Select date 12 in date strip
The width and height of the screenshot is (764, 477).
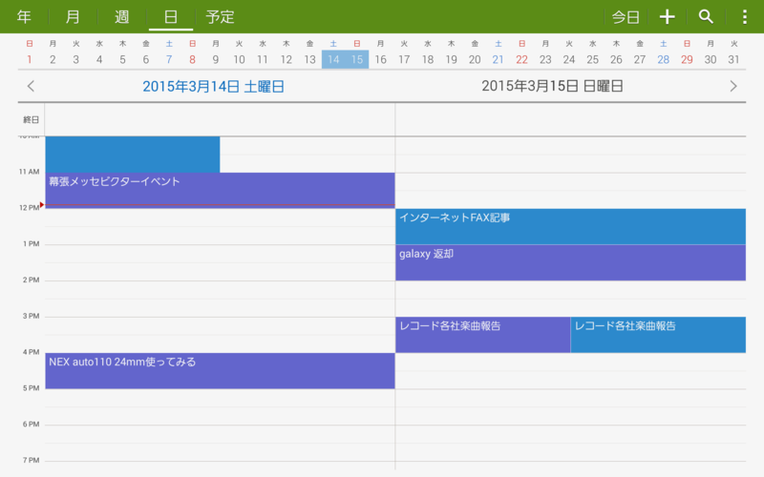[286, 59]
